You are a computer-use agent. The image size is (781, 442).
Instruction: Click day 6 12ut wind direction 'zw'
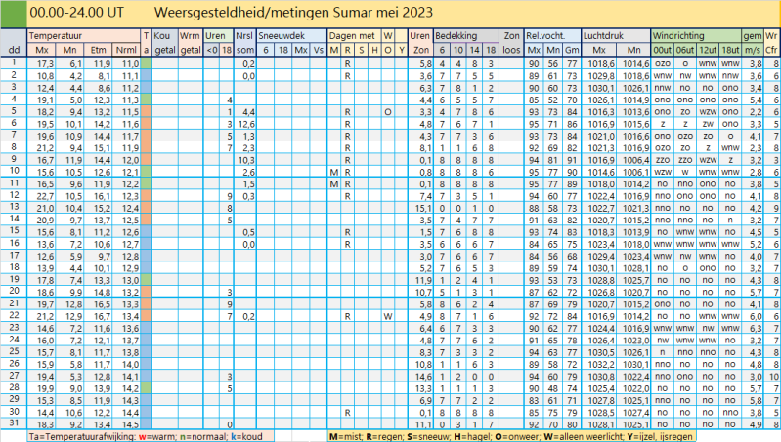pos(708,124)
